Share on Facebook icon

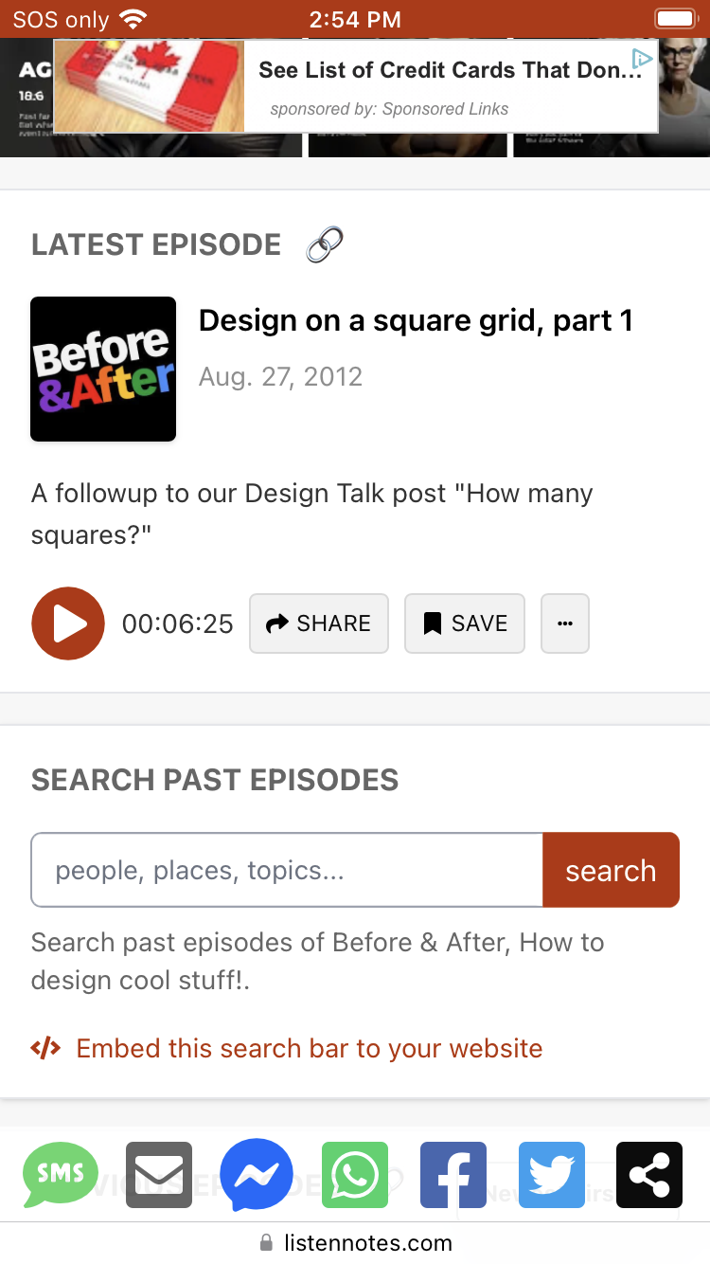[x=453, y=1175]
